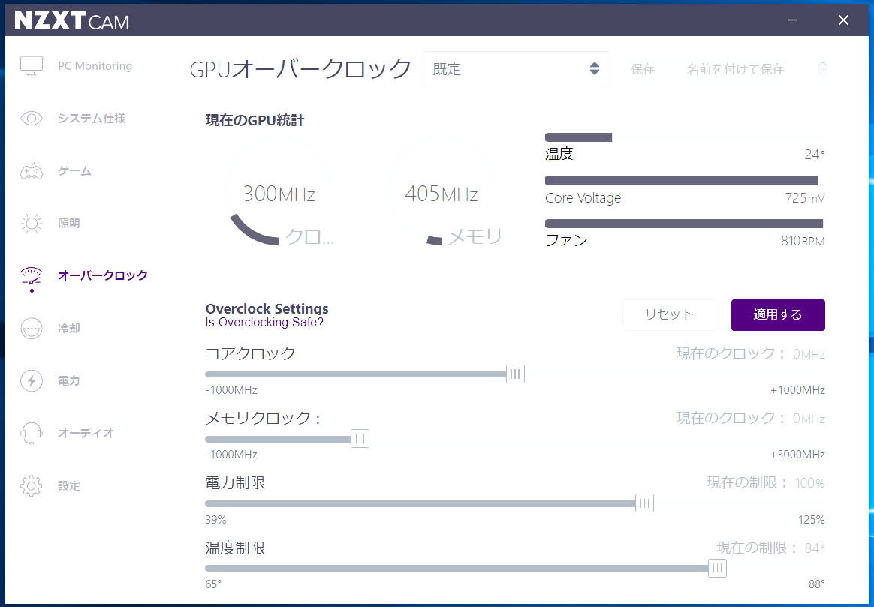Image resolution: width=874 pixels, height=607 pixels.
Task: Open the 電力 power page
Action: tap(69, 381)
